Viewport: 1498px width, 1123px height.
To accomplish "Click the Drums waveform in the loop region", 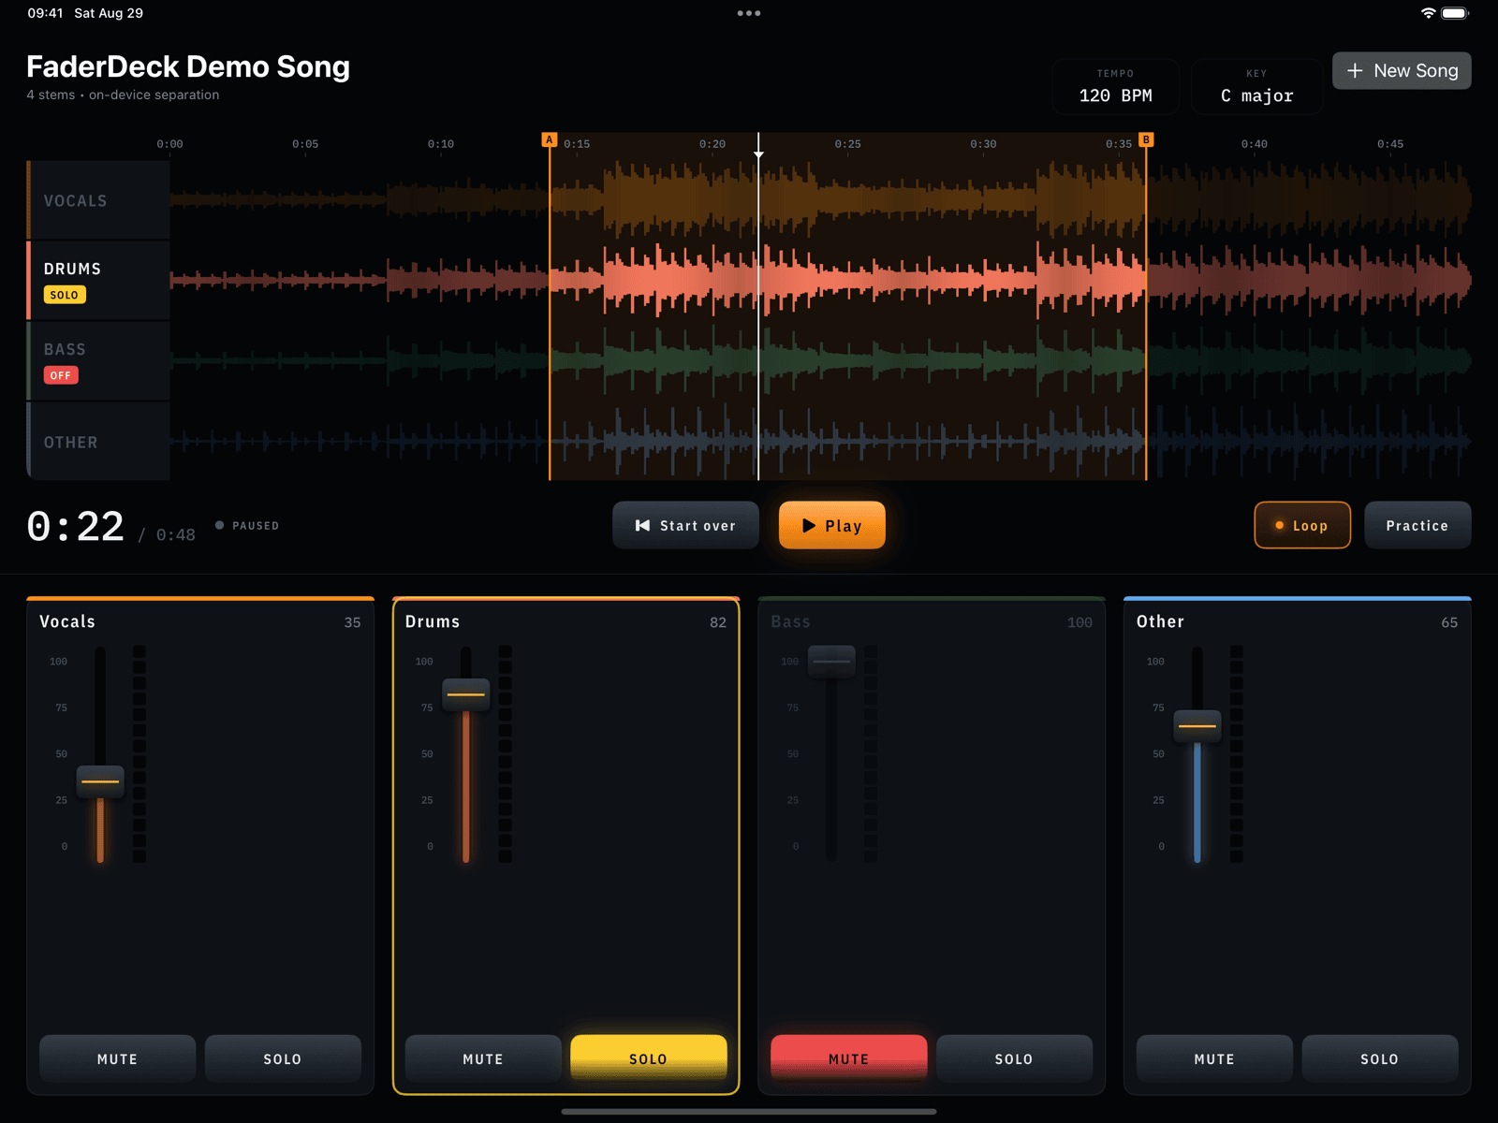I will click(847, 281).
